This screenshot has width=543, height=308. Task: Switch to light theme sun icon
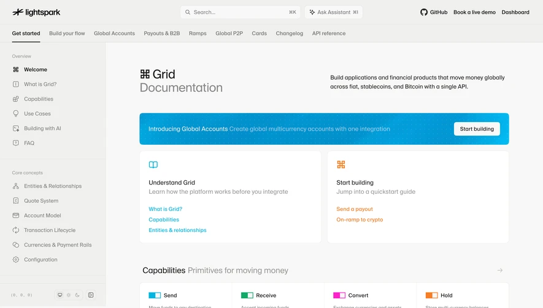pos(69,295)
